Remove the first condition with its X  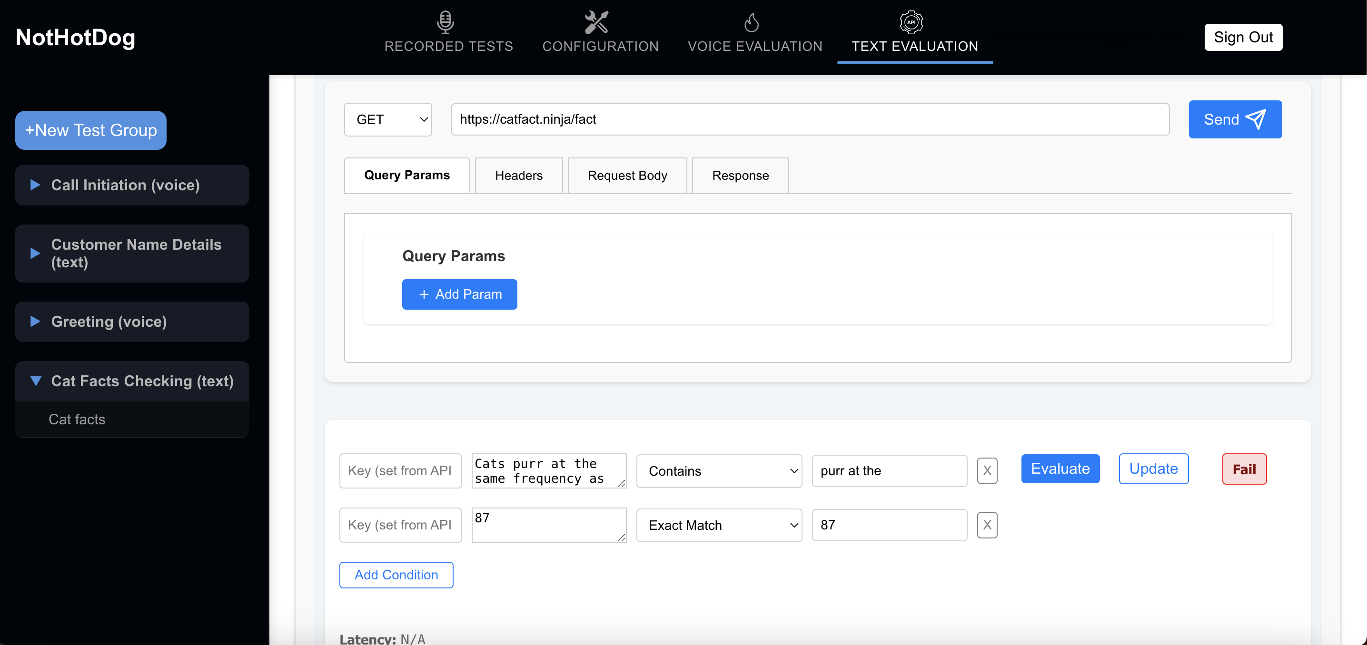[987, 470]
